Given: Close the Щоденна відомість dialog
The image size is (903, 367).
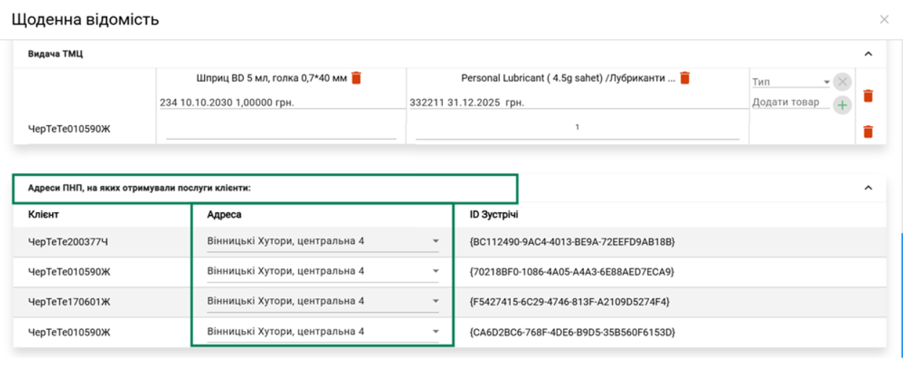Looking at the screenshot, I should point(884,20).
